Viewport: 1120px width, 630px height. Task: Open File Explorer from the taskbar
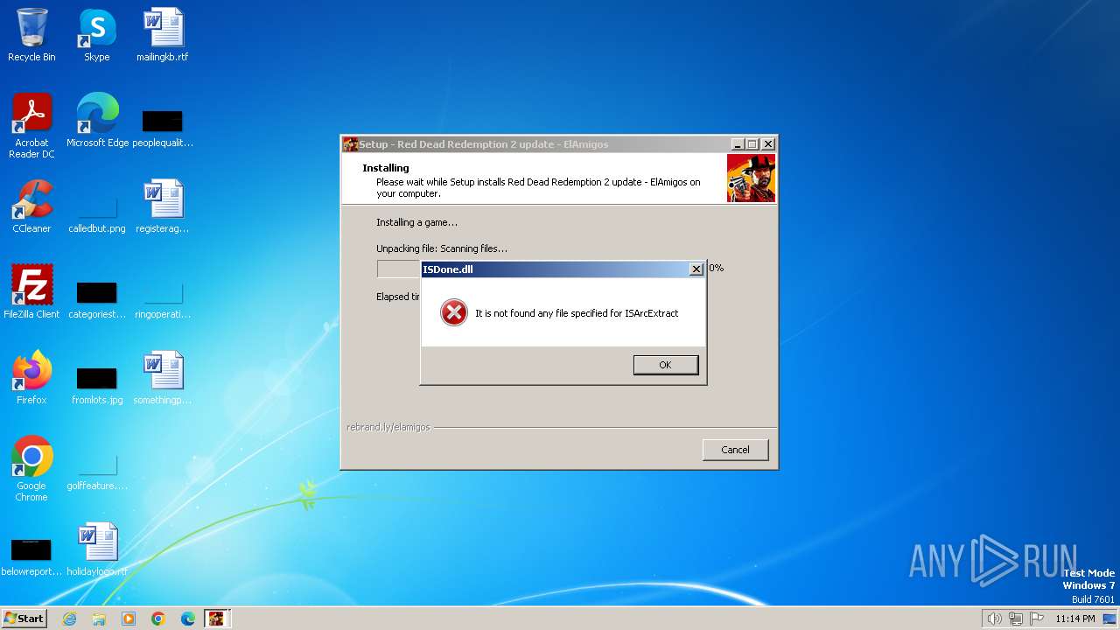point(99,619)
